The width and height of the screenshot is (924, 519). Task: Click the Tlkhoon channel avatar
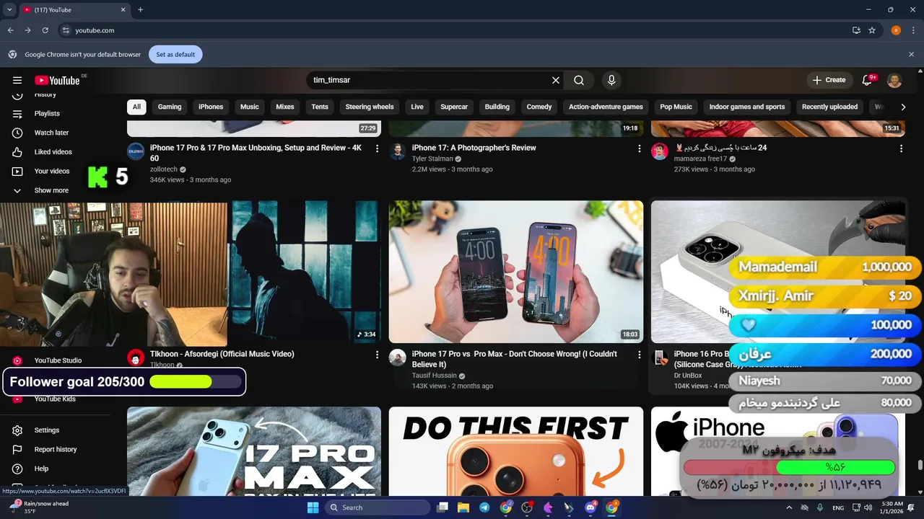click(136, 358)
